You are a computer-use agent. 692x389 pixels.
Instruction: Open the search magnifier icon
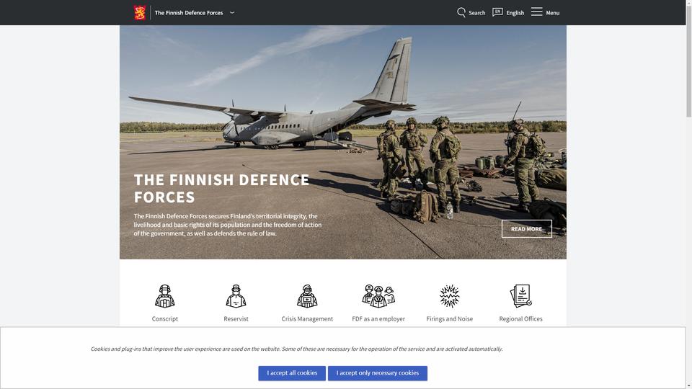461,12
